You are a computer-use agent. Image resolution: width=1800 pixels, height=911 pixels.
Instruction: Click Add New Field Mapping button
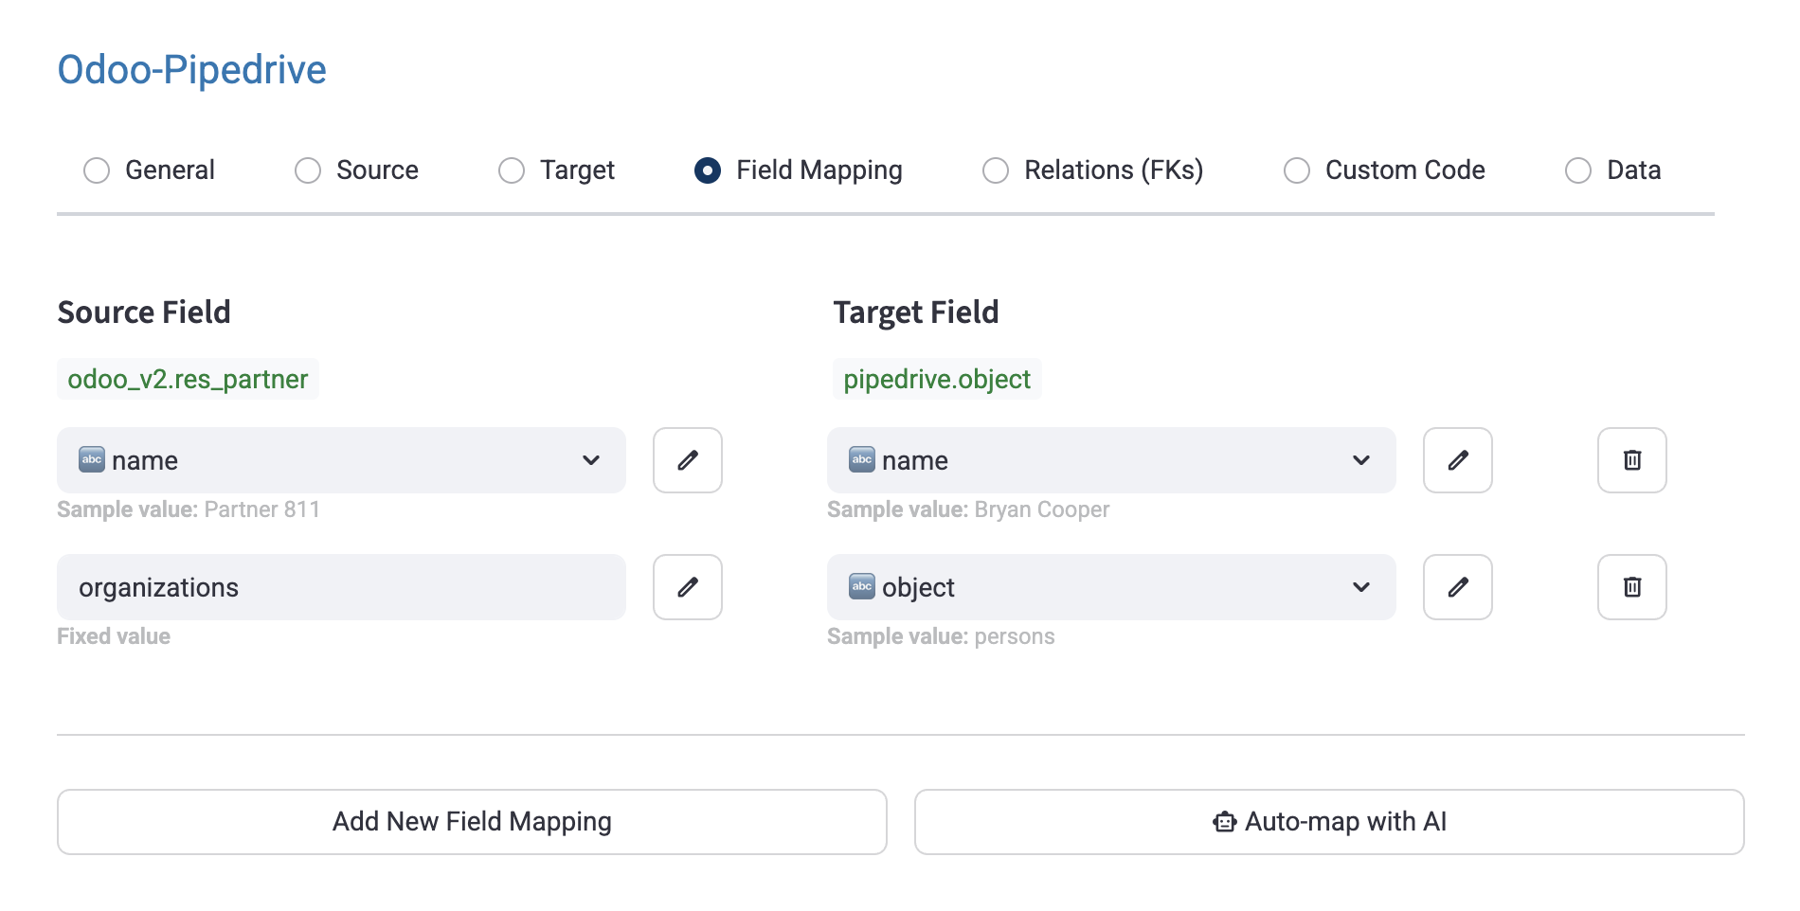(472, 822)
